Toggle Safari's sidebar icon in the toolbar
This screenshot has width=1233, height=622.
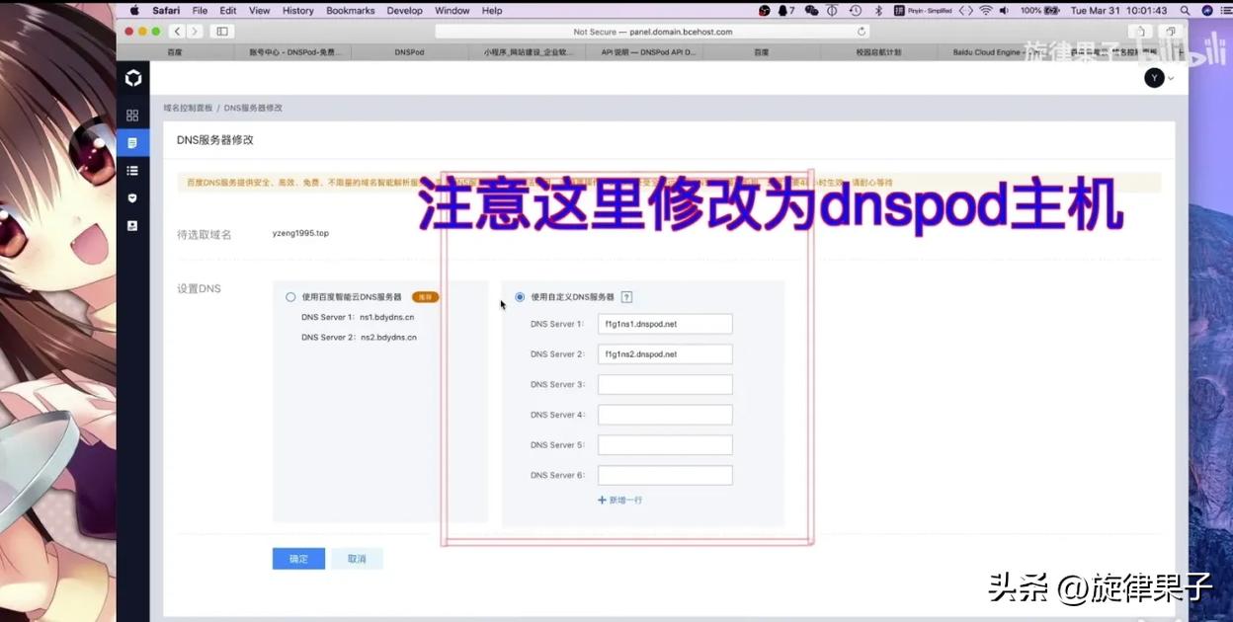pyautogui.click(x=221, y=31)
